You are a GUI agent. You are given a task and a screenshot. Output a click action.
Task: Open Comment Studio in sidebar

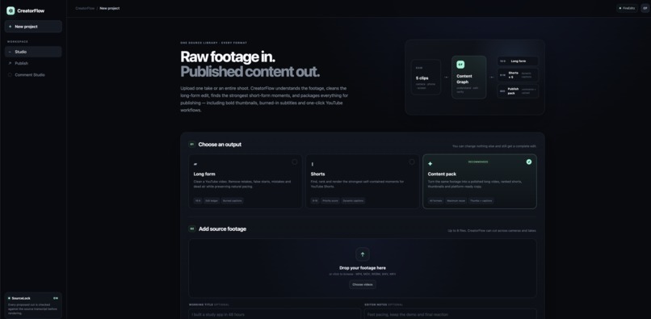click(33, 75)
